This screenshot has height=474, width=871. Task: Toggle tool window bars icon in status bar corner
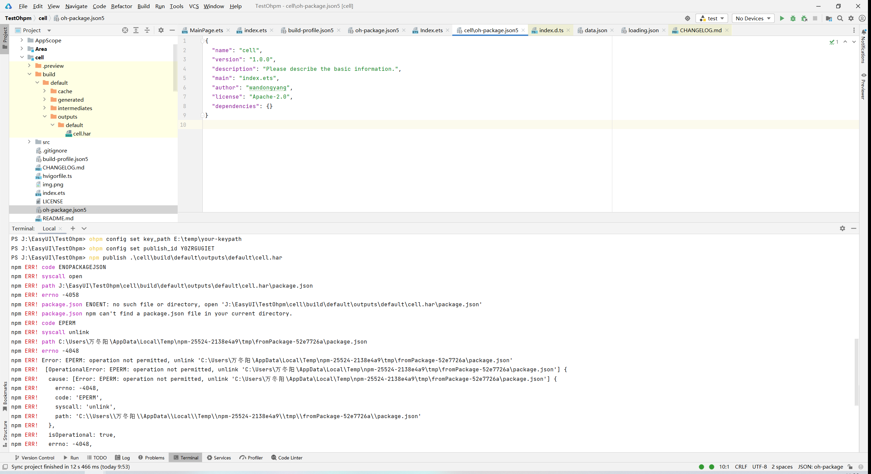tap(5, 467)
